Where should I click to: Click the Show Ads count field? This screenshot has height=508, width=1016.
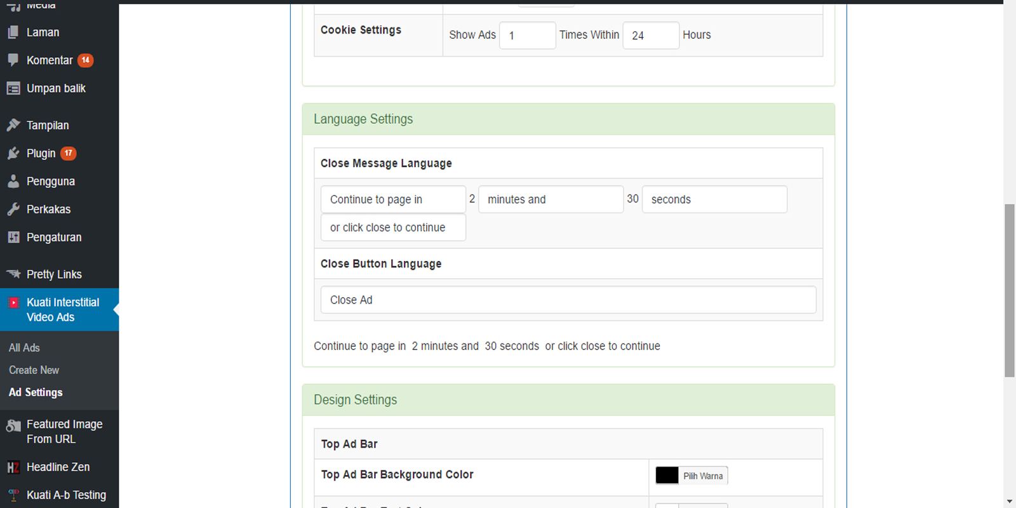click(x=527, y=36)
